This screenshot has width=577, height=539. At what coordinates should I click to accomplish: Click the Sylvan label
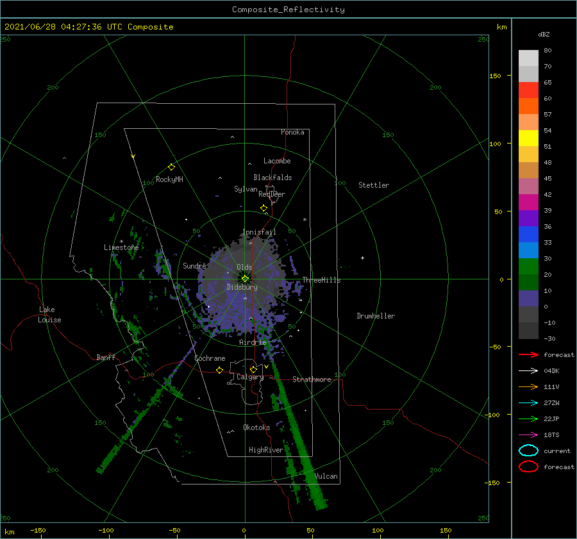click(x=246, y=189)
